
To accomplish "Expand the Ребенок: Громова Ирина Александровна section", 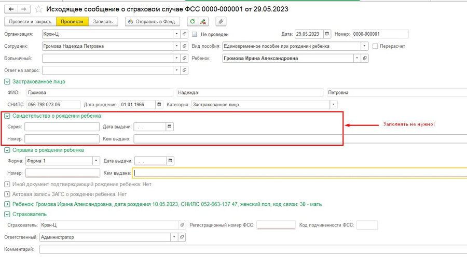I will pos(7,204).
